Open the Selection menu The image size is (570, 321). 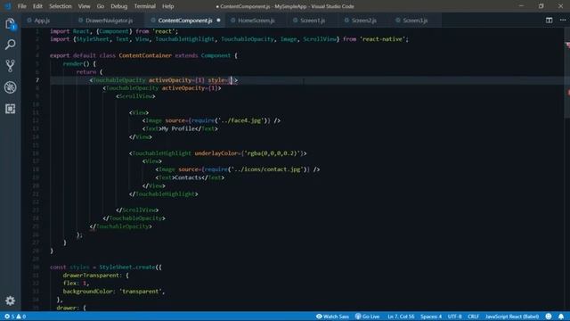61,6
